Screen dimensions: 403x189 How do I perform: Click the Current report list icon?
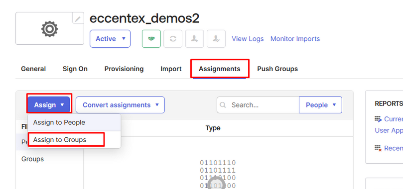pos(378,119)
